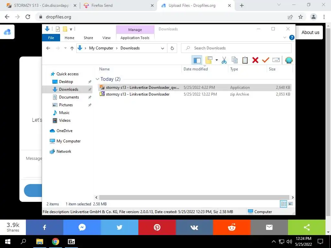Share on Pinterest from bottom bar
Viewport: 331px width, 248px height.
(x=157, y=227)
